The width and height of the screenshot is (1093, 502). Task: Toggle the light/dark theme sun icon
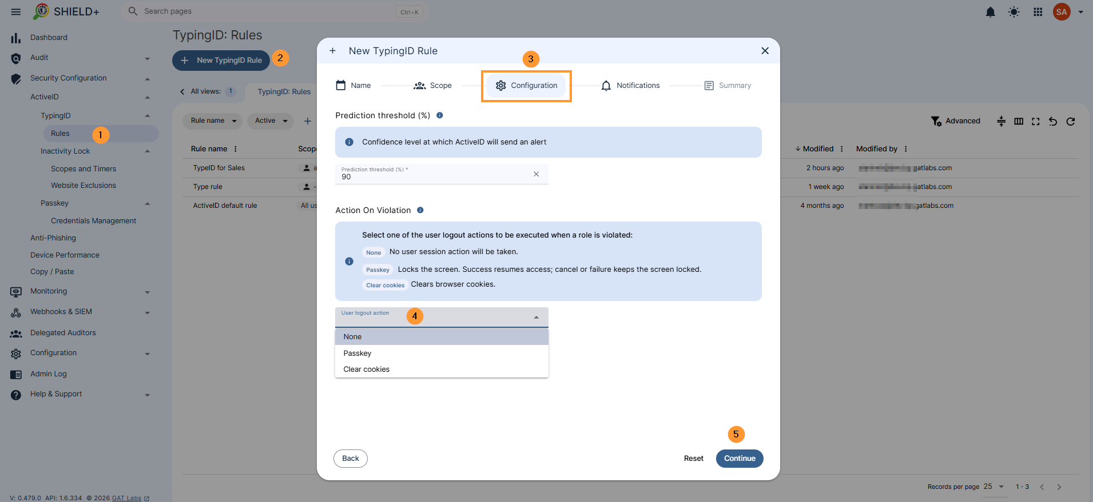pos(1014,12)
